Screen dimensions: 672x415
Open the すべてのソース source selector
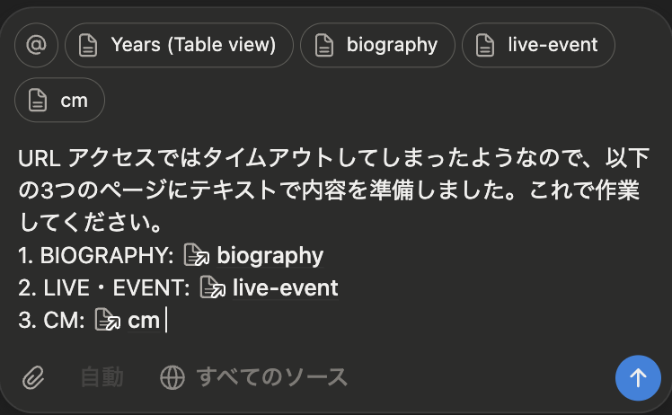(271, 377)
